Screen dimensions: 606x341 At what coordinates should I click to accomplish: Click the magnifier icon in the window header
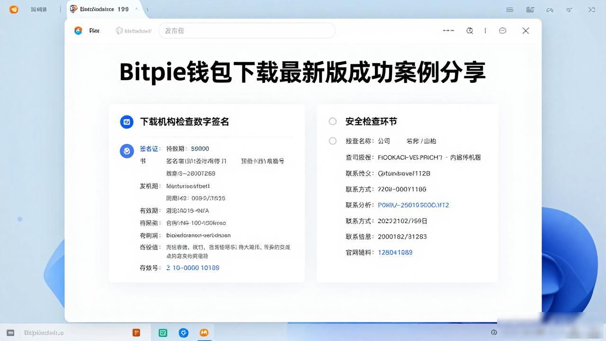point(470,30)
